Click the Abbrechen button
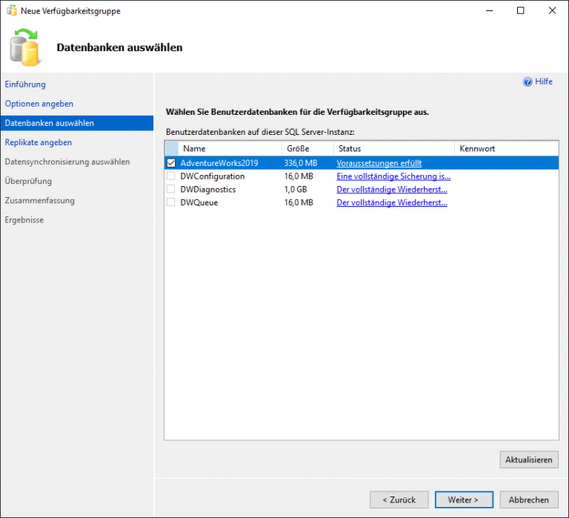 [529, 500]
